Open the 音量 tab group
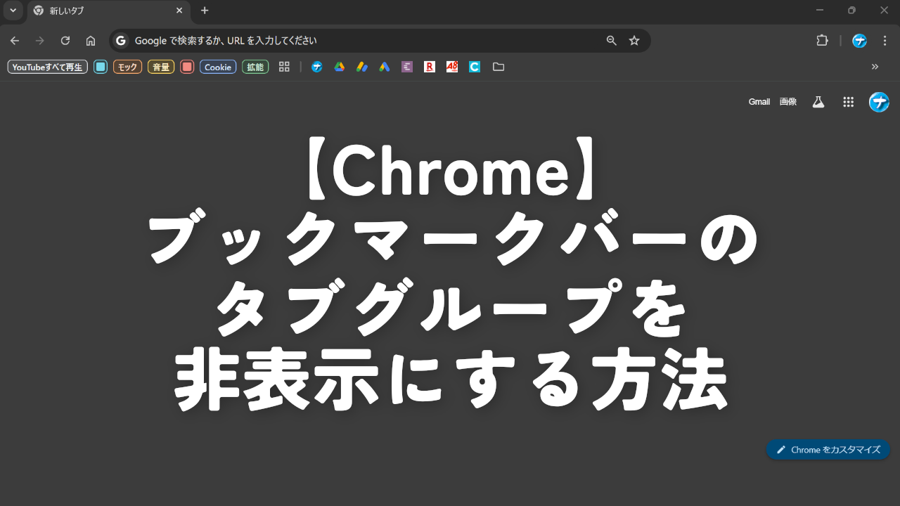The width and height of the screenshot is (900, 506). [x=161, y=67]
